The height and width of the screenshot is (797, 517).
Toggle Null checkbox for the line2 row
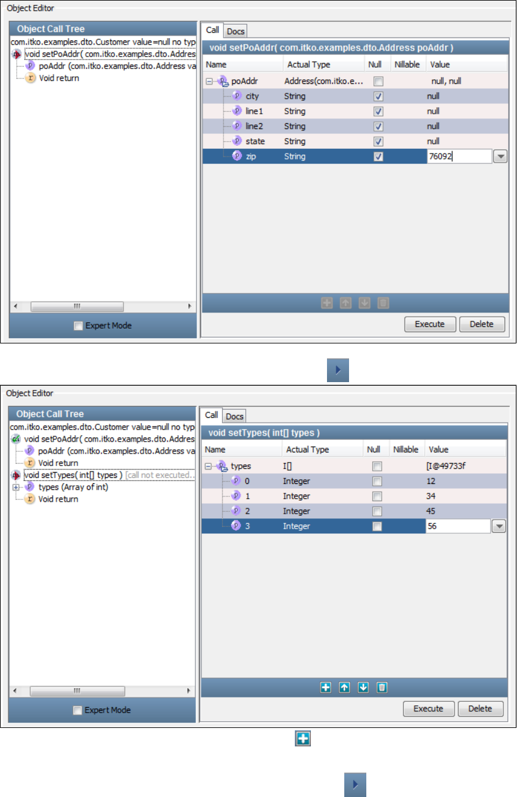click(x=378, y=127)
